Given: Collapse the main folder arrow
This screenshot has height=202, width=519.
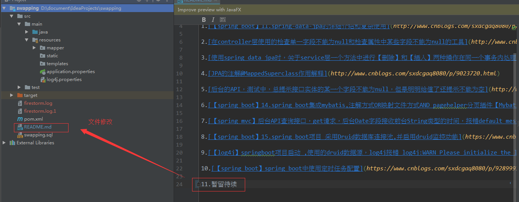Looking at the screenshot, I should (19, 24).
